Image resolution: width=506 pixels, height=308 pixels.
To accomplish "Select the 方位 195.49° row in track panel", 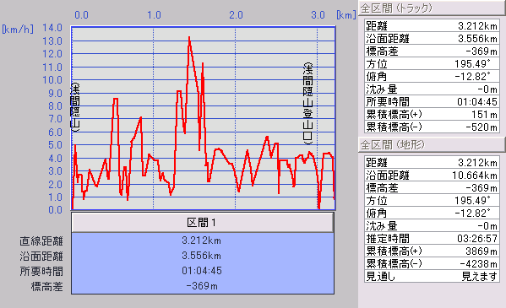I will tap(432, 63).
